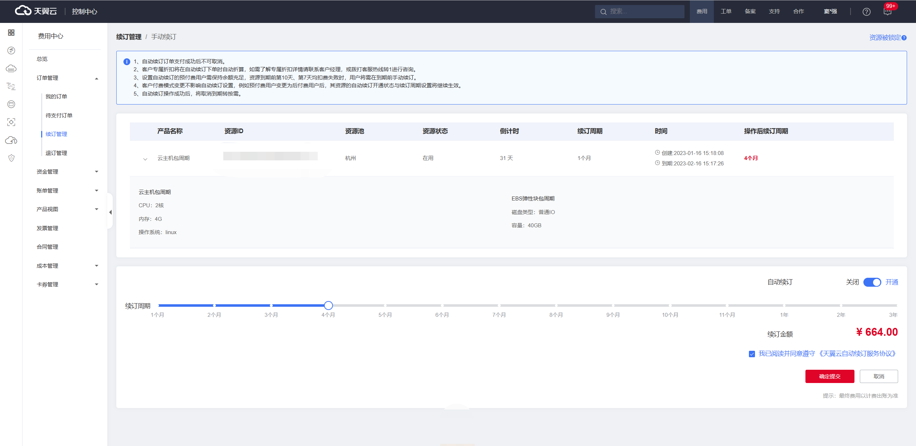Click the security shield icon in left rail

11,158
